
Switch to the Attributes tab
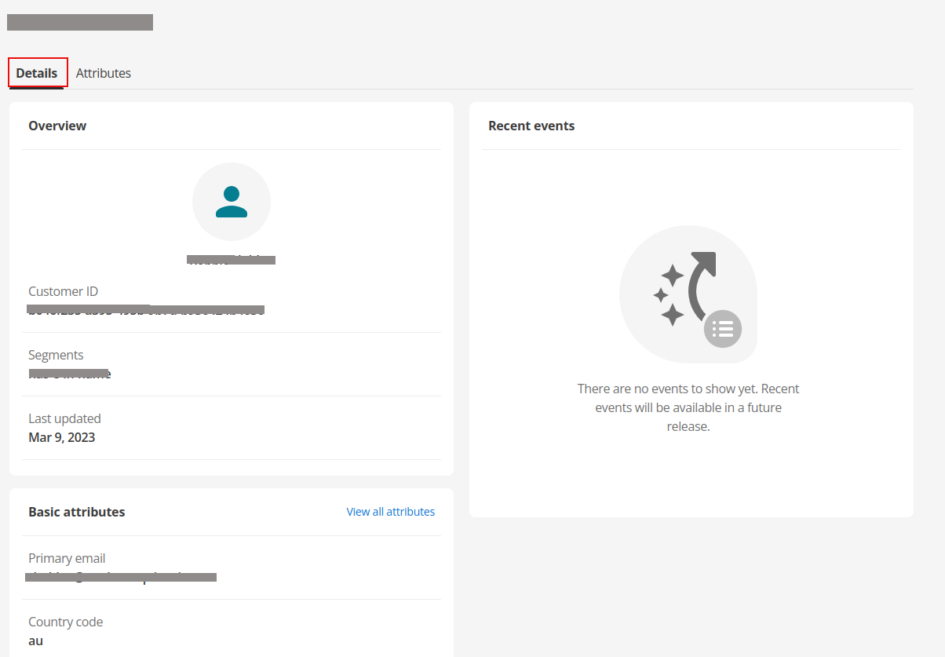(x=104, y=73)
